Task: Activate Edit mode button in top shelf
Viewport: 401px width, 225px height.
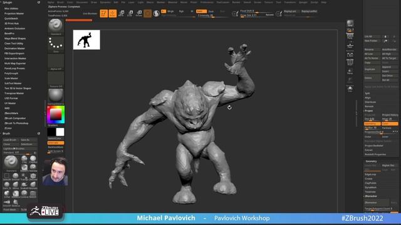Action: pos(104,13)
